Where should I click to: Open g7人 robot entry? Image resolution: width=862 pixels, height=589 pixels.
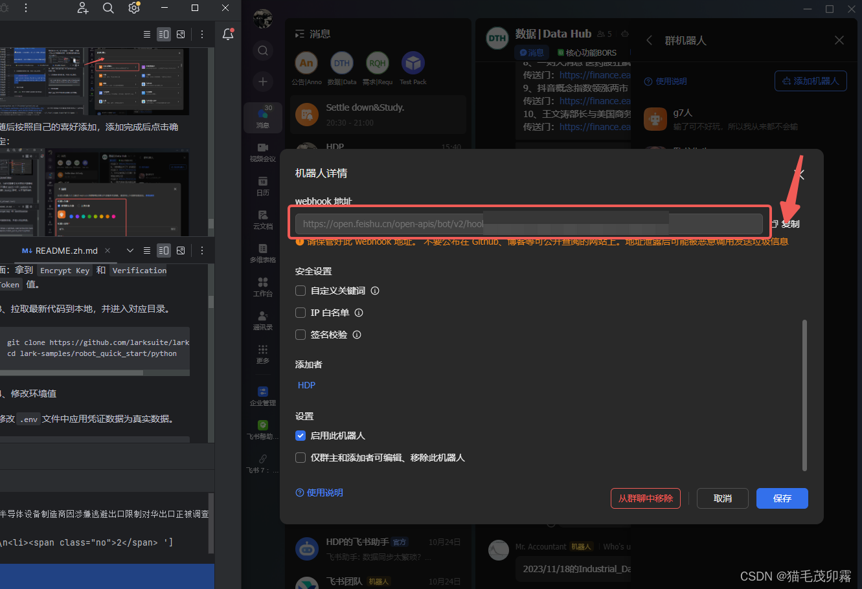click(x=745, y=120)
